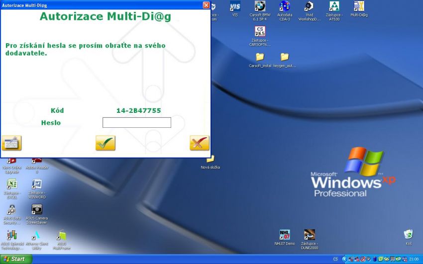Launch Carsoft BMW 6.1 SP 4 shortcut
This screenshot has width=423, height=264.
[260, 11]
